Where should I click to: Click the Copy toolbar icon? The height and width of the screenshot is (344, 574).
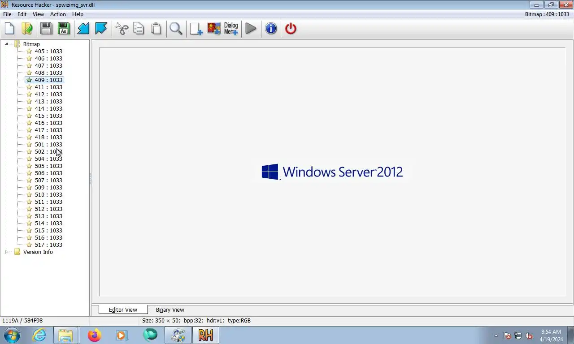[x=139, y=29]
